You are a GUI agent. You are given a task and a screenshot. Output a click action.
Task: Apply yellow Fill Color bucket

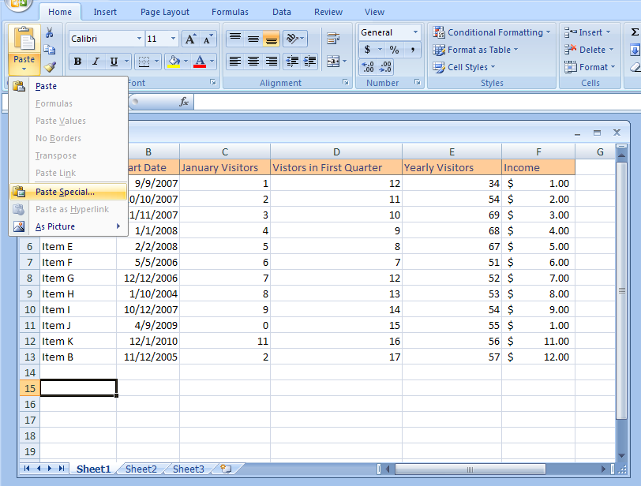coord(174,62)
